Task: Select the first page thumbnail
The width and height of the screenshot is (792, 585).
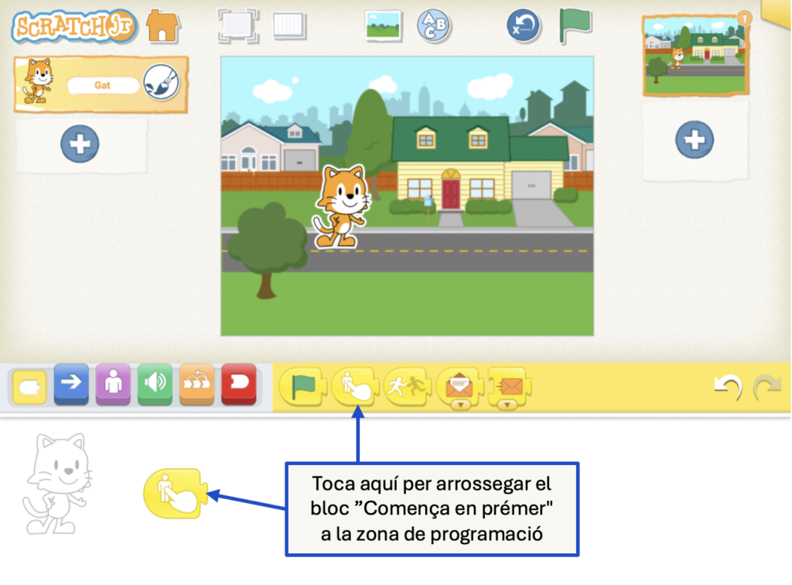Action: coord(695,54)
